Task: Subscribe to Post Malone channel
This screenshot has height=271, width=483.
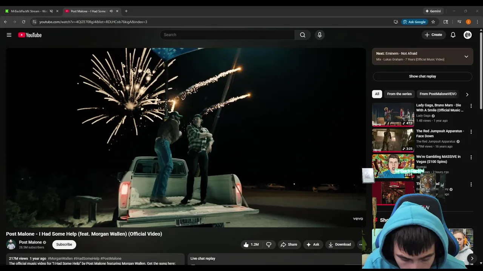Action: pyautogui.click(x=64, y=244)
